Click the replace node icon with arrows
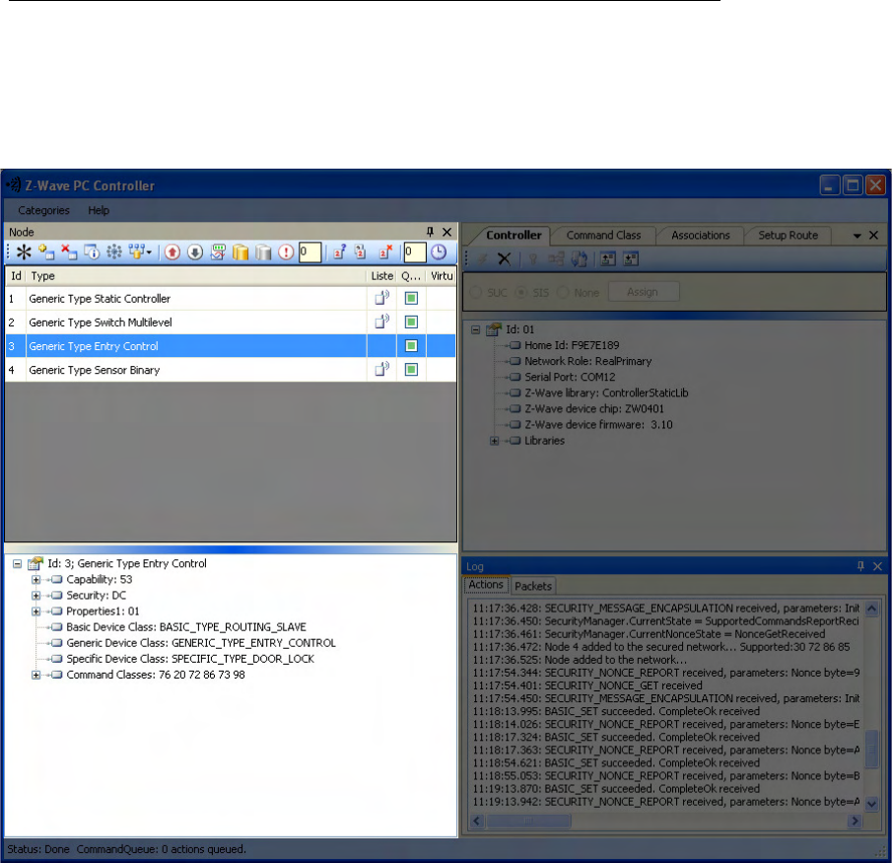This screenshot has width=892, height=863. pos(360,252)
